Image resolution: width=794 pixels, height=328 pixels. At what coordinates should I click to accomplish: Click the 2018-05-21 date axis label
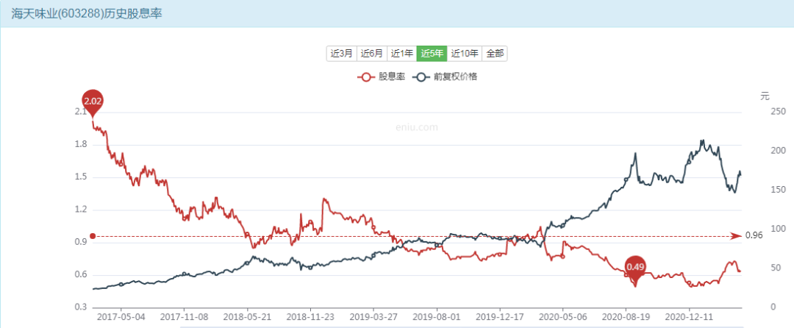coord(248,317)
